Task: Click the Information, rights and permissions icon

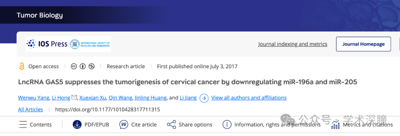Action: [x=227, y=125]
